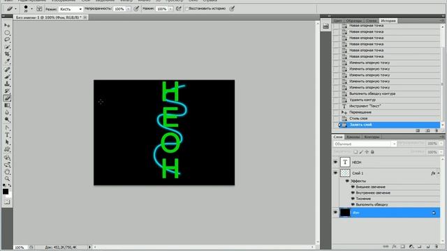
Task: Enable the Восстановить историю checkbox
Action: point(187,9)
